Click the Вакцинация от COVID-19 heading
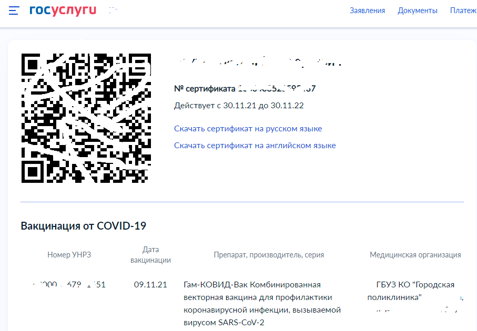The width and height of the screenshot is (477, 331). pyautogui.click(x=83, y=226)
